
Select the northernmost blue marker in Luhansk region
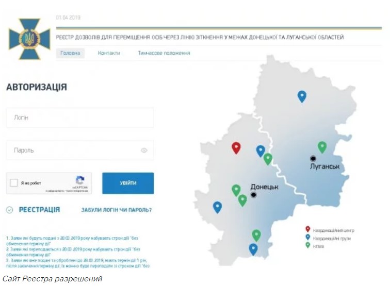(x=302, y=96)
